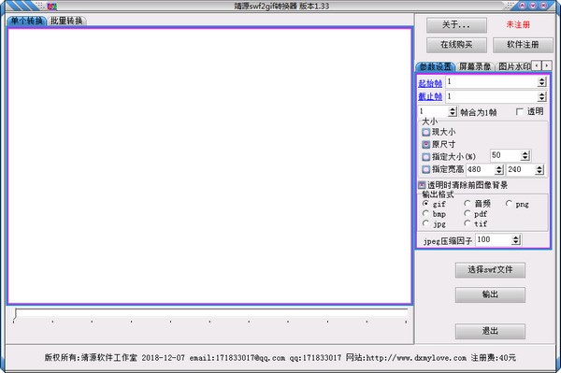Click 在线购买 button
Image resolution: width=561 pixels, height=373 pixels.
click(456, 45)
